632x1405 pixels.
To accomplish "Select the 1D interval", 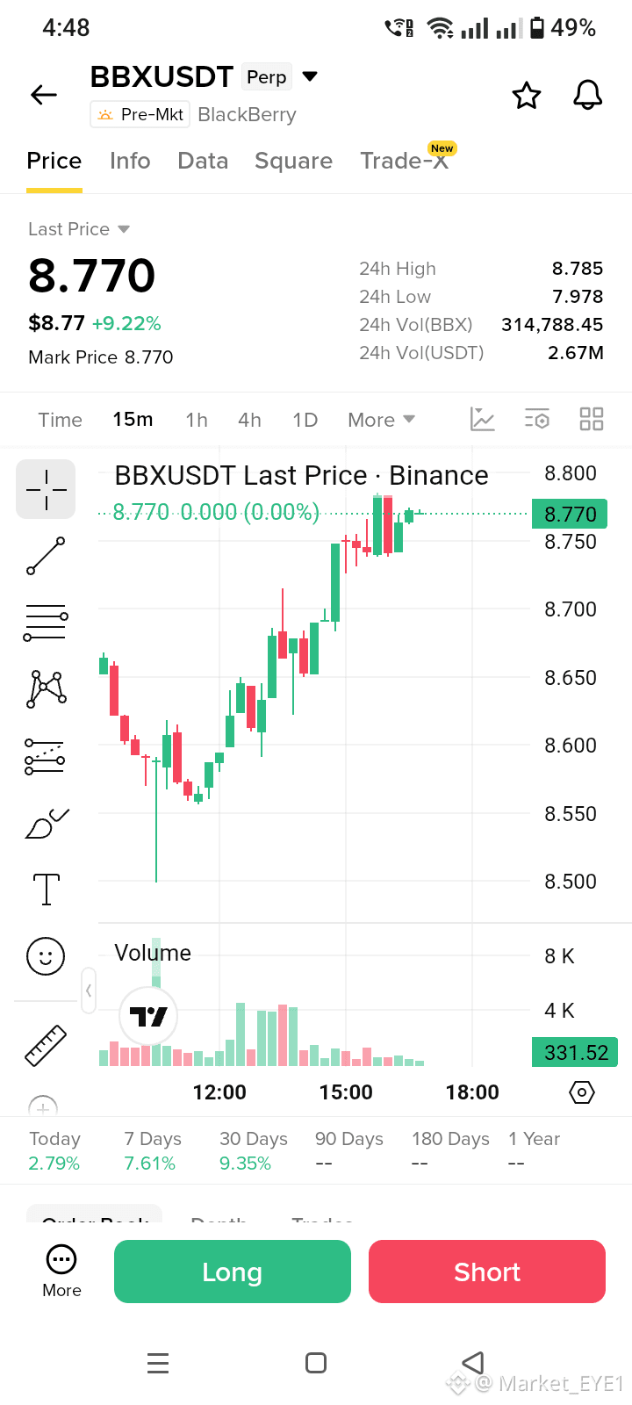I will pos(305,420).
